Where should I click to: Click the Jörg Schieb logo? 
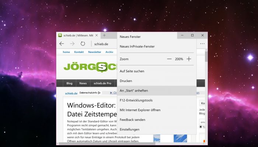click(90, 67)
